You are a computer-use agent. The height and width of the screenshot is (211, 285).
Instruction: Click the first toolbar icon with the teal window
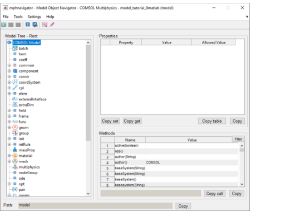[x=4, y=25]
